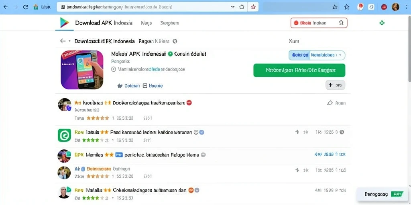Switch to the Neys tab
This screenshot has height=205, width=411.
tap(146, 23)
